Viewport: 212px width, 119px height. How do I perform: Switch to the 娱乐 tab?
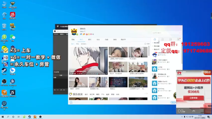90,39
